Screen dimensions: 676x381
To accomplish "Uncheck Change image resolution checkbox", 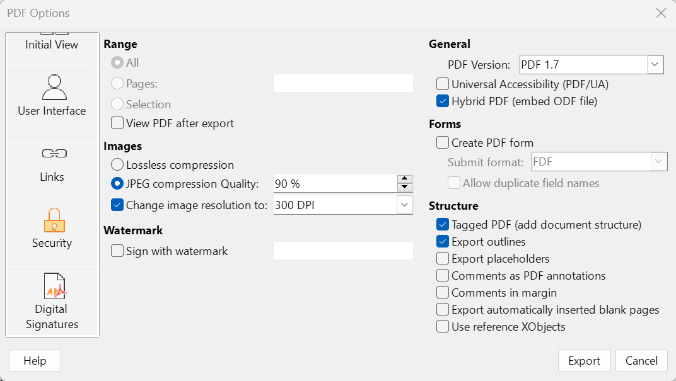I will [117, 205].
